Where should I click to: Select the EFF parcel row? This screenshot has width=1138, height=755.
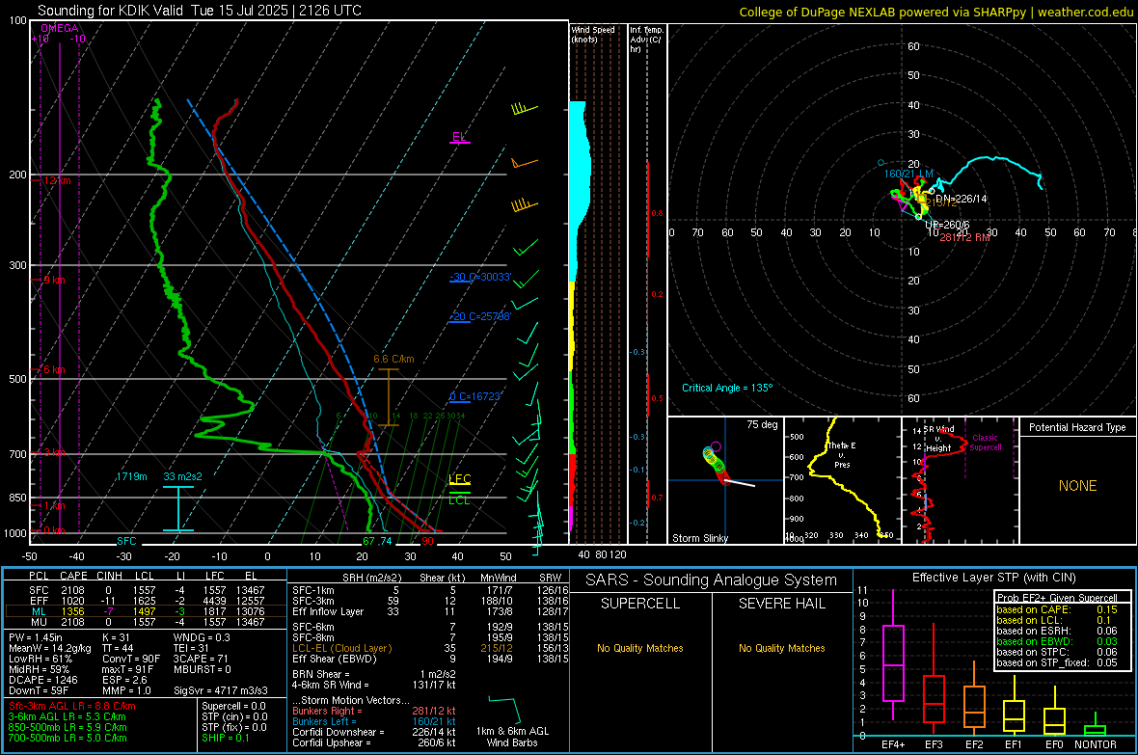tap(146, 601)
